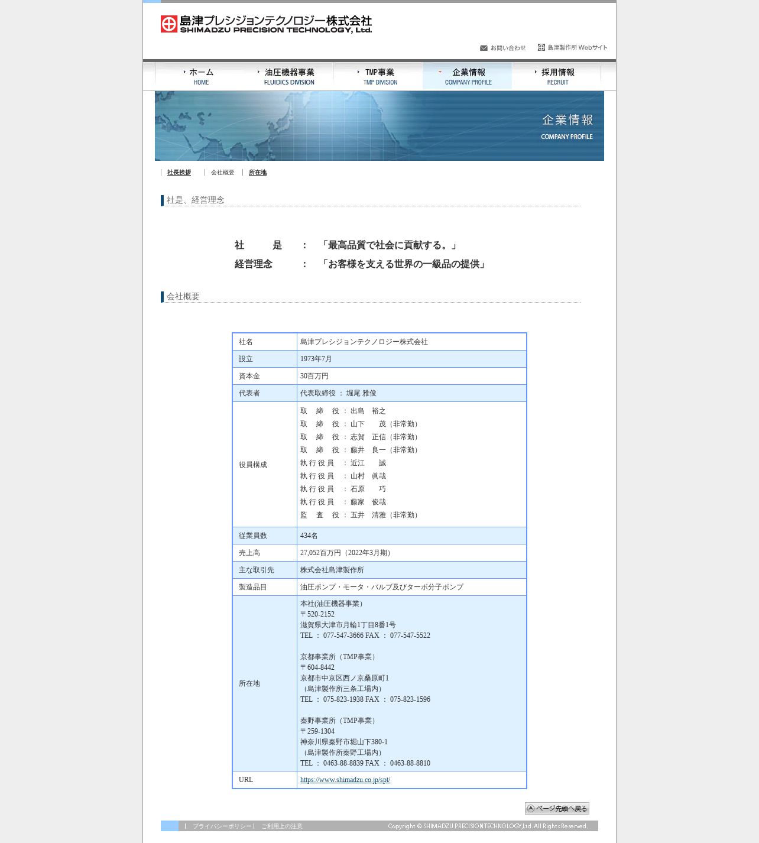Click the value 434名

(x=309, y=536)
